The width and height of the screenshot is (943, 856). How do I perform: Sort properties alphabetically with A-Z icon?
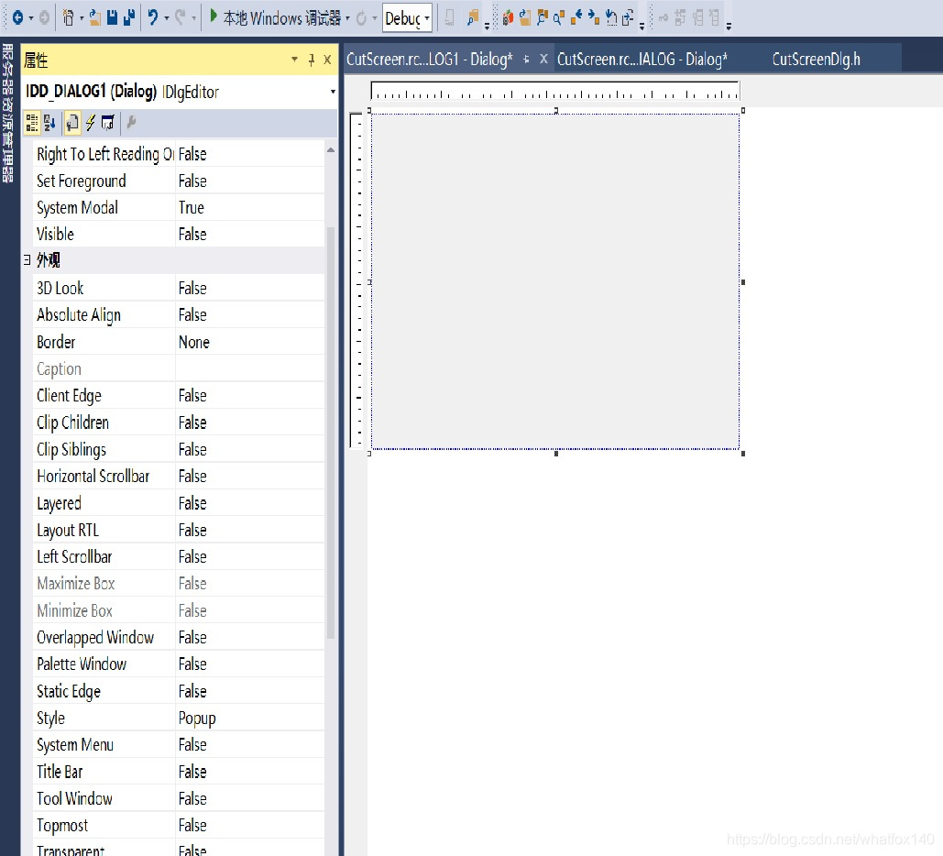click(49, 123)
